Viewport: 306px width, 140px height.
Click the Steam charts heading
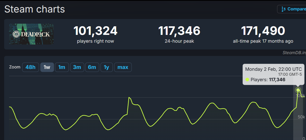(35, 9)
